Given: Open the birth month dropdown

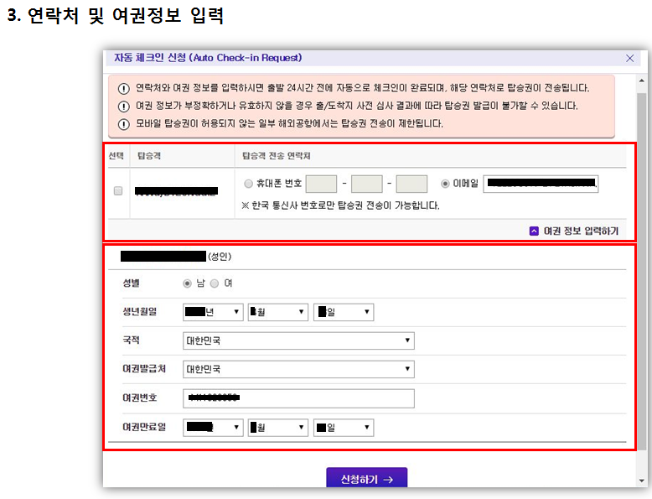Looking at the screenshot, I should (x=278, y=312).
